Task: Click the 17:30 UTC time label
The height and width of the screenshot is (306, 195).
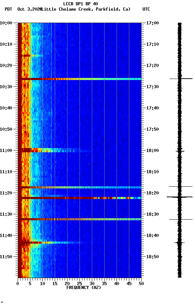Action: click(x=153, y=87)
